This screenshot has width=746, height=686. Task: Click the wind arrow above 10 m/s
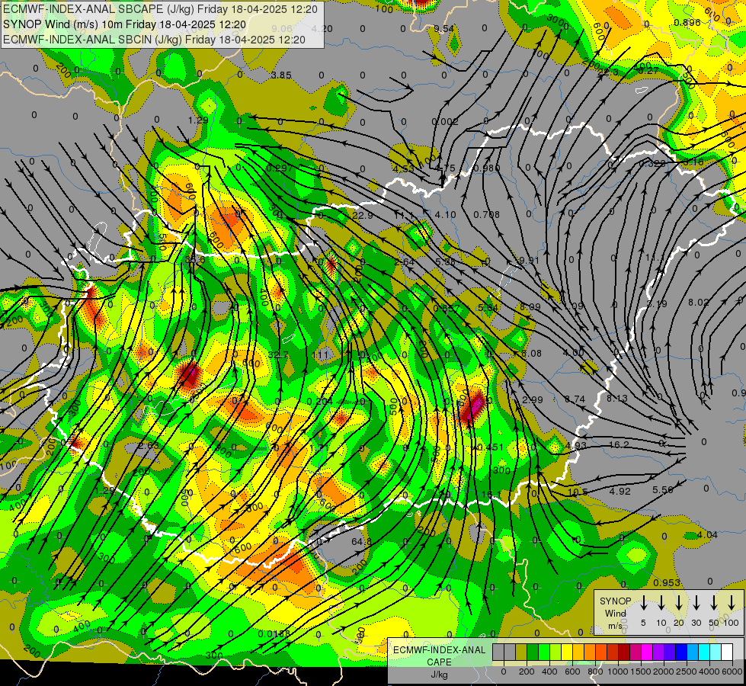[x=661, y=603]
